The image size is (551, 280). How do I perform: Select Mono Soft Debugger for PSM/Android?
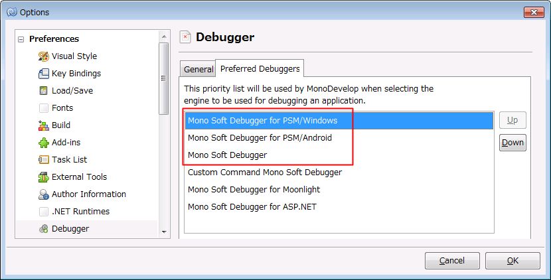click(260, 138)
